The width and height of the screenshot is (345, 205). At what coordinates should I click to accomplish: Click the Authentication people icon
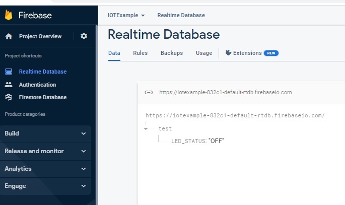[9, 85]
